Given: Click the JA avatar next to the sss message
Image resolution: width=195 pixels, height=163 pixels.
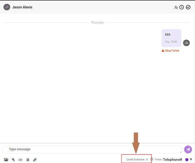Looking at the screenshot, I should click(x=186, y=43).
